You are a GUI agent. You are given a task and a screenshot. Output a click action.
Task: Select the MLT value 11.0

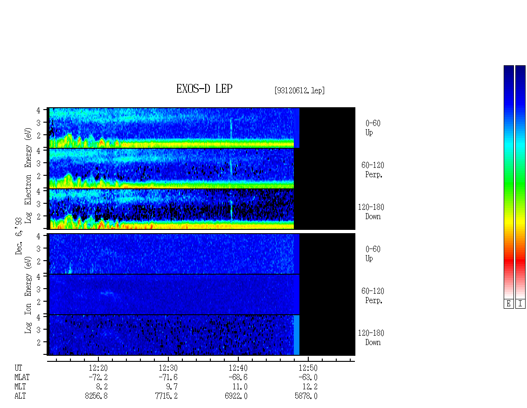[x=240, y=387]
